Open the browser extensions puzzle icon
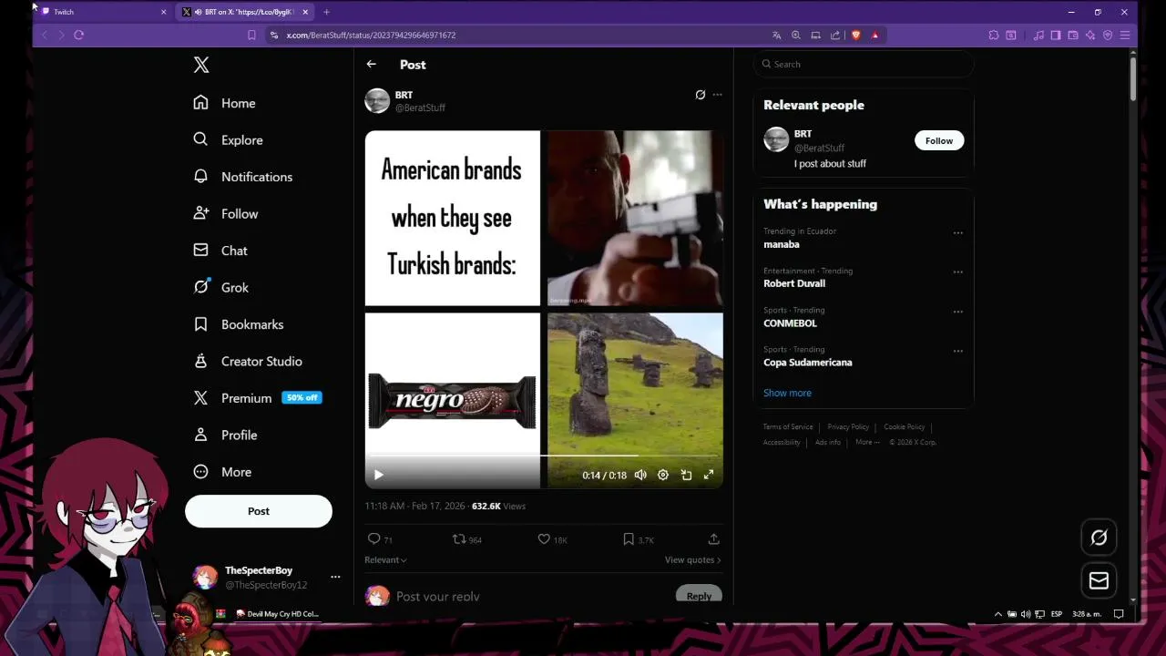 click(994, 35)
